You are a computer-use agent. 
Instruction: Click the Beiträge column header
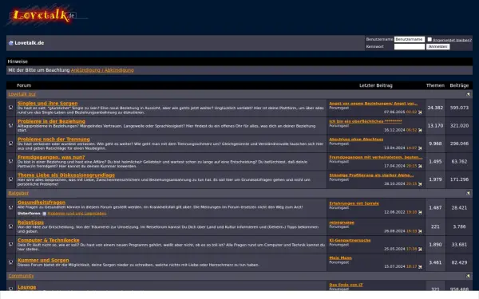[459, 85]
